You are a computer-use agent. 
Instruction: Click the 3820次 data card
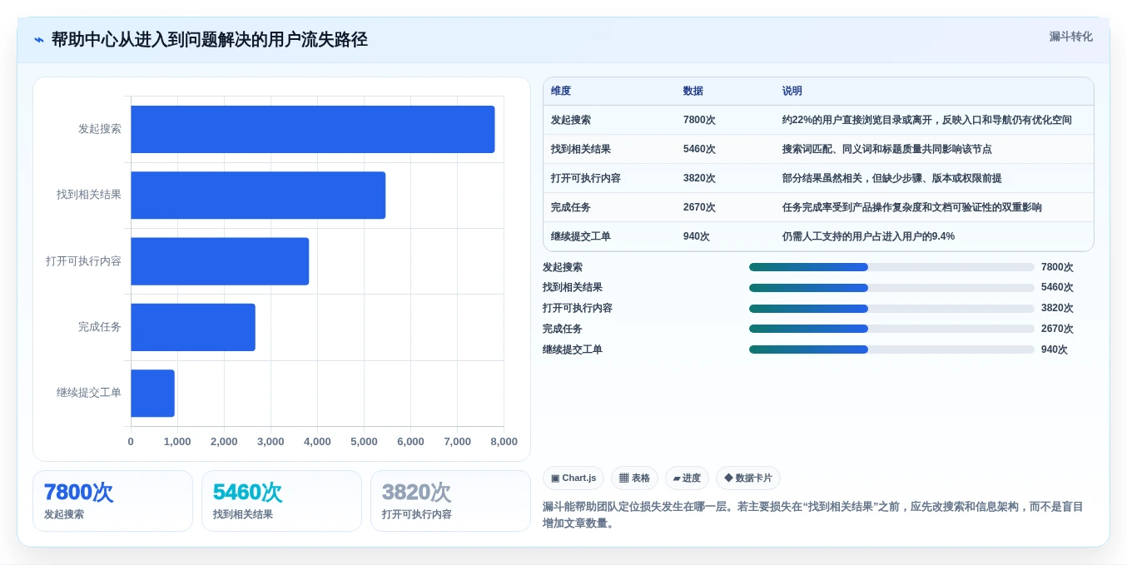click(x=450, y=501)
